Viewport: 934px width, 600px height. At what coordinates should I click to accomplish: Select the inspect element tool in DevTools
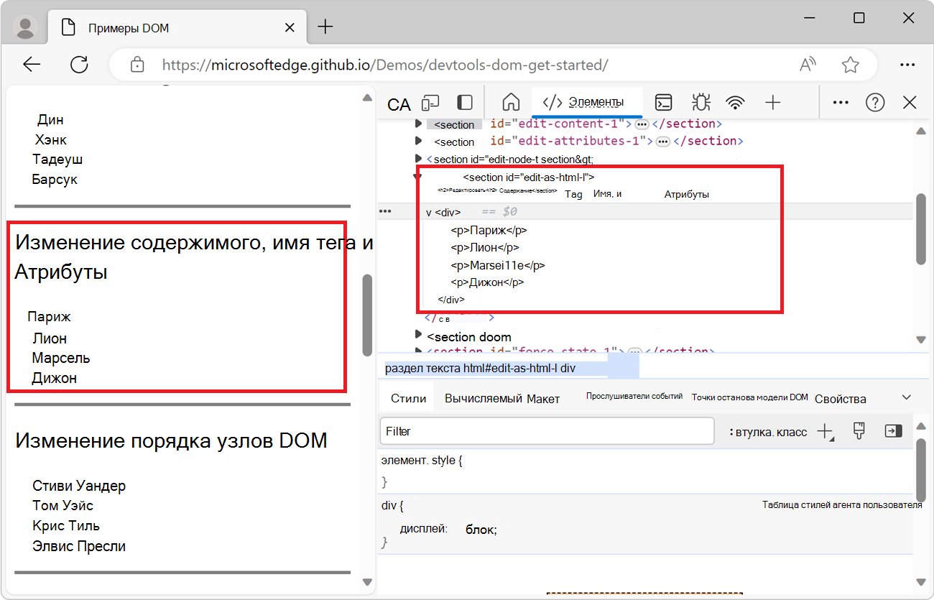(399, 103)
